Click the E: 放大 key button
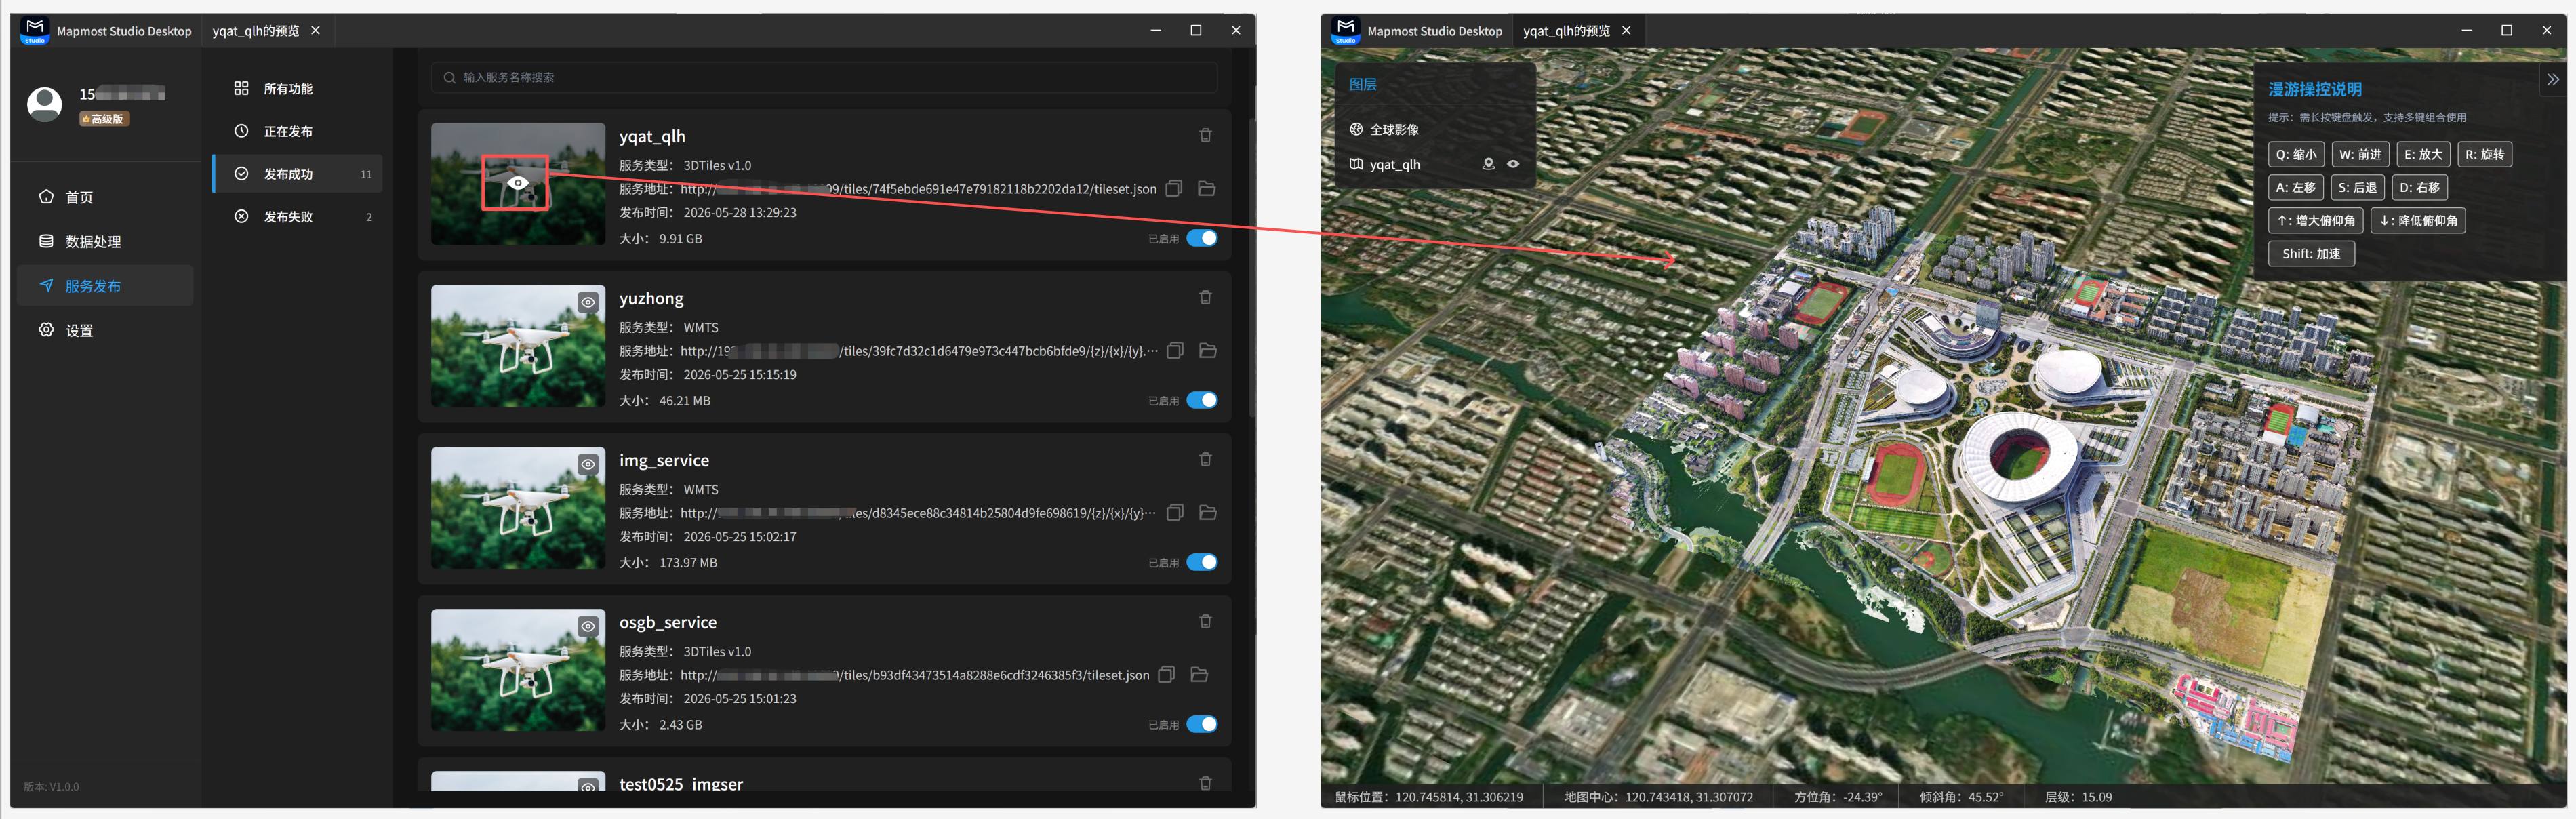The height and width of the screenshot is (819, 2576). [x=2423, y=154]
